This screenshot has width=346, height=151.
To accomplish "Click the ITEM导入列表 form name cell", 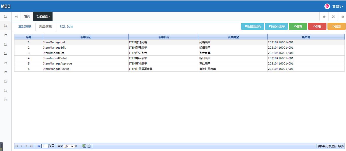I will click(164, 53).
